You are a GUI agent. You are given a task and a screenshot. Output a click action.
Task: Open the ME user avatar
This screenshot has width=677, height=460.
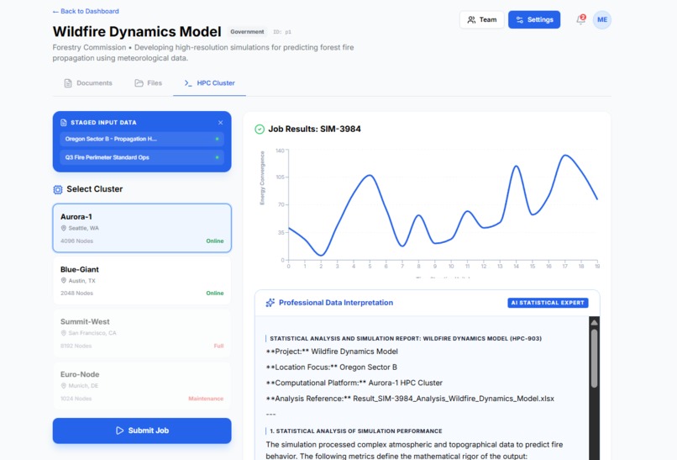(x=602, y=20)
